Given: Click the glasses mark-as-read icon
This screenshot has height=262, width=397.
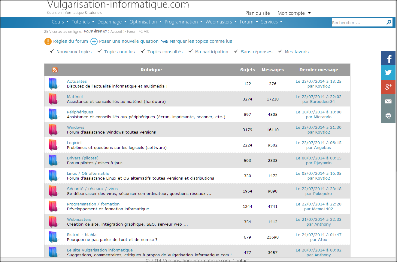Looking at the screenshot, I should [x=165, y=42].
